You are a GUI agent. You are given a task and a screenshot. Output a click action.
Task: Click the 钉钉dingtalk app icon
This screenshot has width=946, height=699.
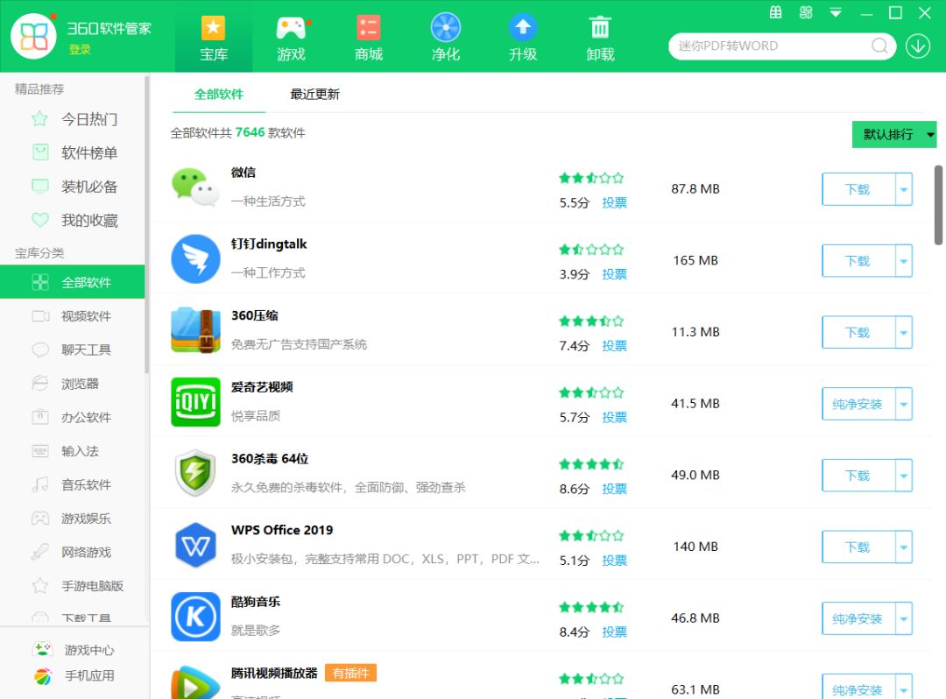195,259
